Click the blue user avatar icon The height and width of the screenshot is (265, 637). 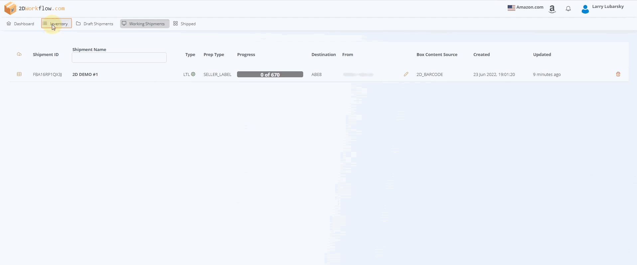(x=585, y=9)
